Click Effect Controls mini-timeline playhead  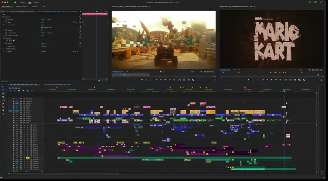(x=97, y=11)
